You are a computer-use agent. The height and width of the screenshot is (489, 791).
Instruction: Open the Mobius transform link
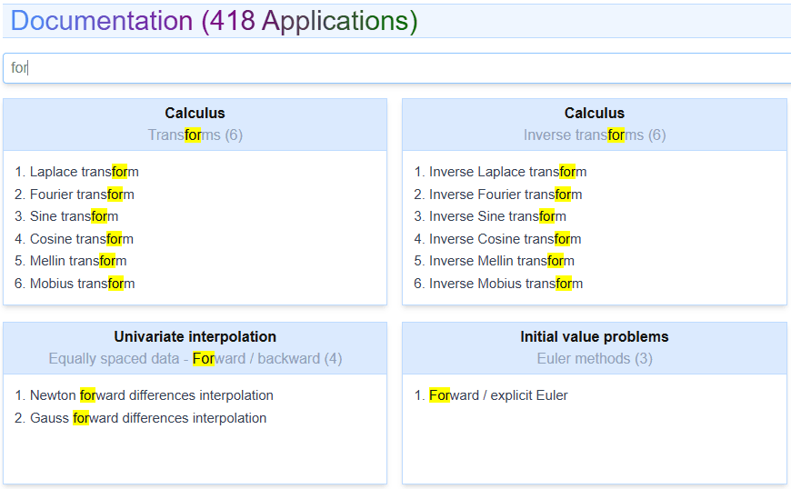pyautogui.click(x=82, y=284)
